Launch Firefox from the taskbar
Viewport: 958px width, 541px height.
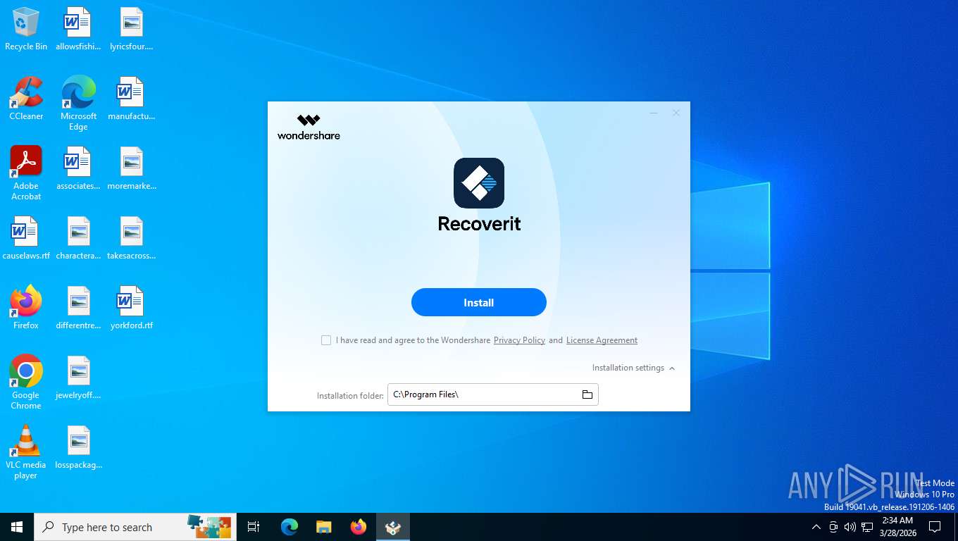(x=359, y=527)
